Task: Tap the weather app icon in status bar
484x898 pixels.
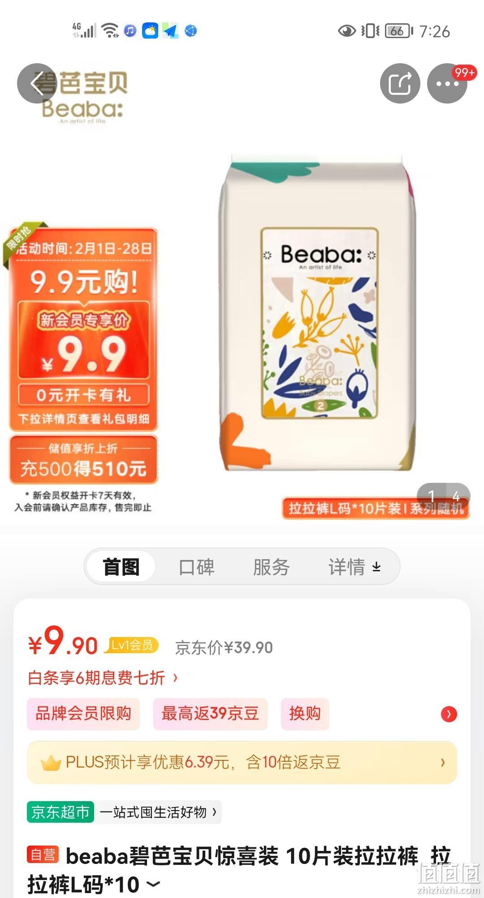Action: [150, 31]
